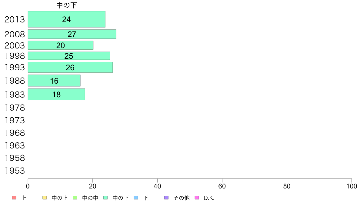Click the pink D.K. legend swatch
Image resolution: width=360 pixels, height=223 pixels.
(197, 198)
